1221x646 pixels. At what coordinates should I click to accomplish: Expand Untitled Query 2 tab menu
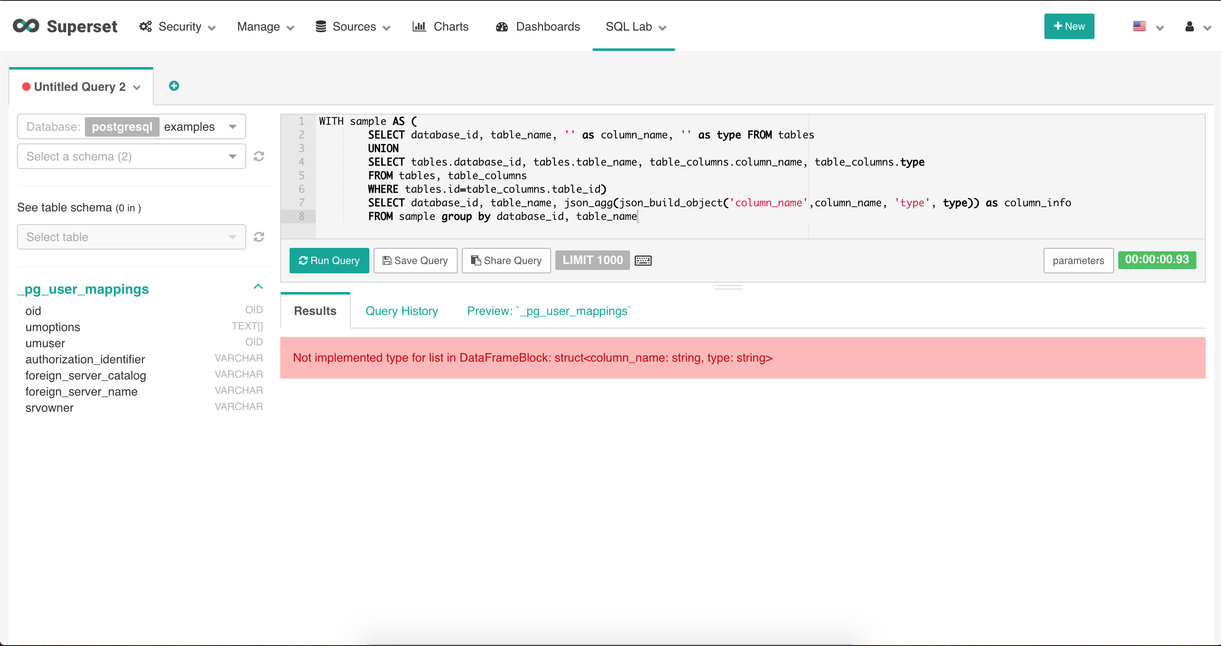[x=137, y=87]
